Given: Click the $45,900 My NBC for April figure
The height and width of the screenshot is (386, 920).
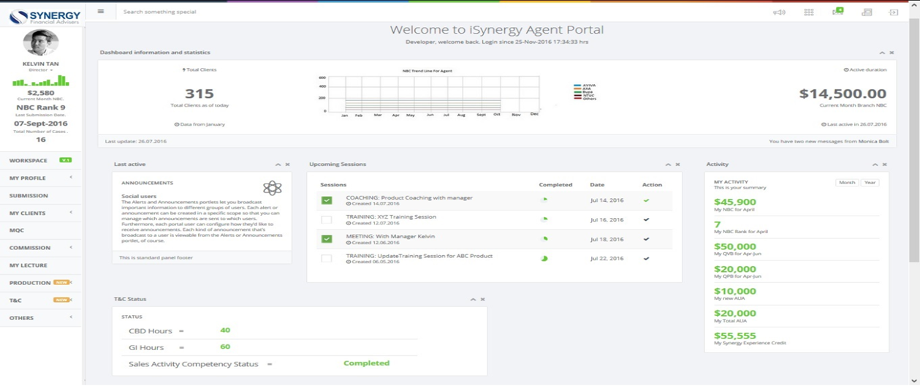Looking at the screenshot, I should tap(735, 203).
